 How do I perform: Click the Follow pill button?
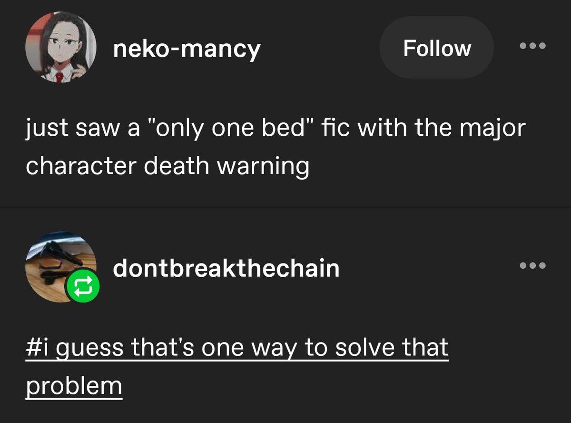pyautogui.click(x=437, y=48)
